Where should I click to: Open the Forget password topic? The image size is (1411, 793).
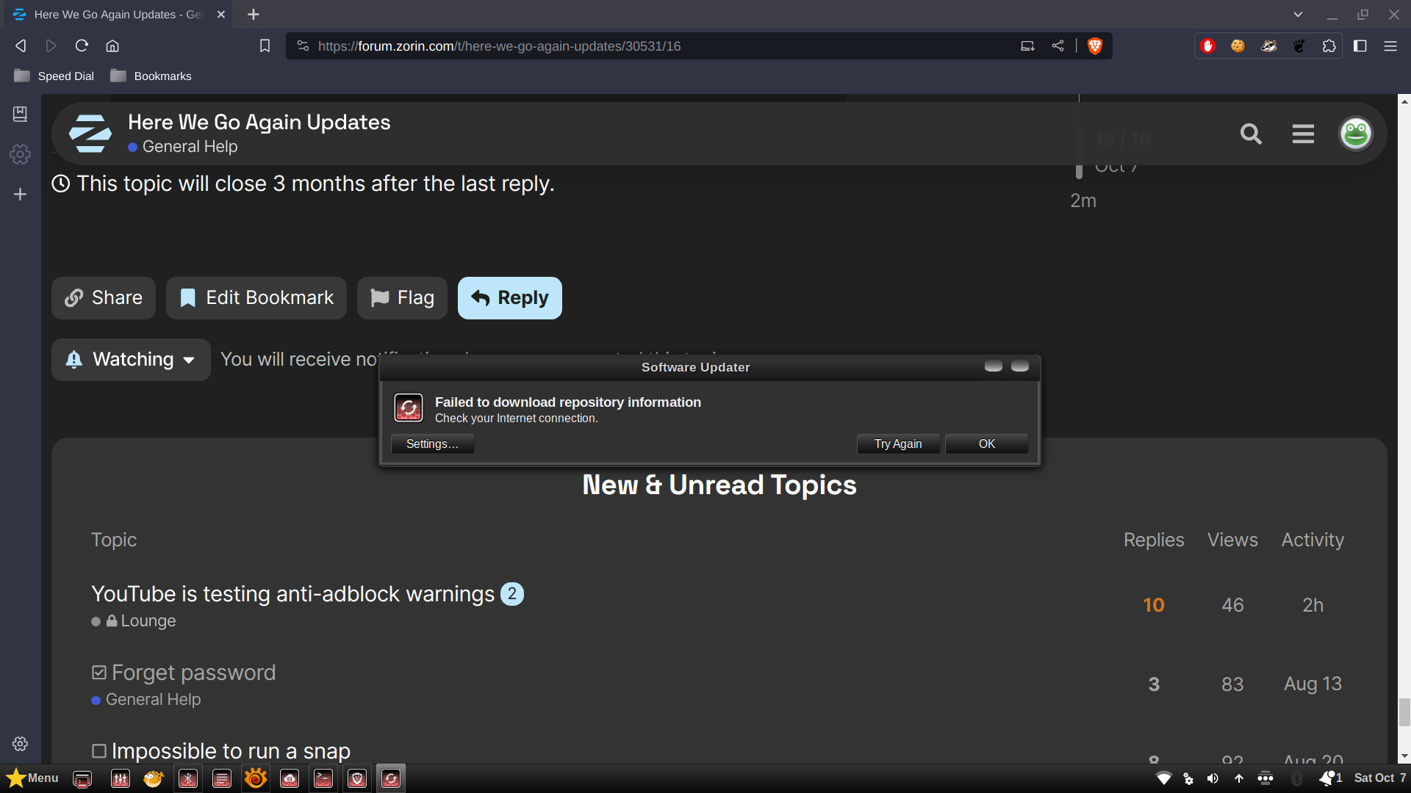pyautogui.click(x=193, y=673)
